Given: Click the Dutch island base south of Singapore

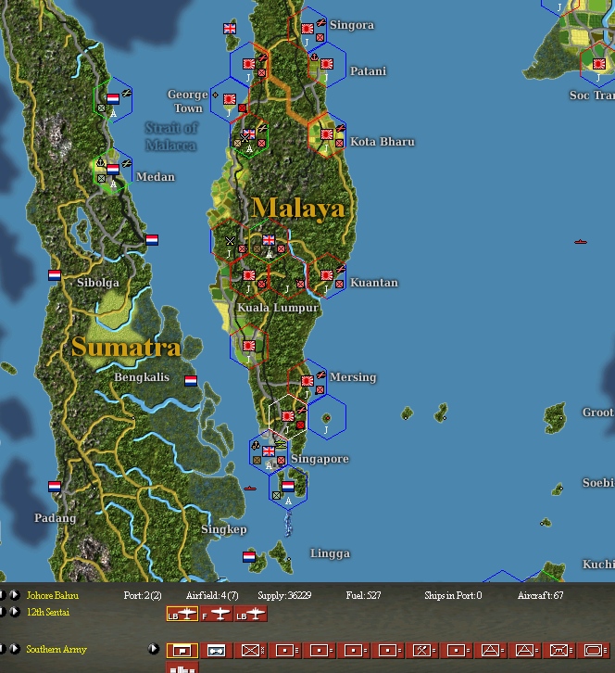Looking at the screenshot, I should (288, 487).
